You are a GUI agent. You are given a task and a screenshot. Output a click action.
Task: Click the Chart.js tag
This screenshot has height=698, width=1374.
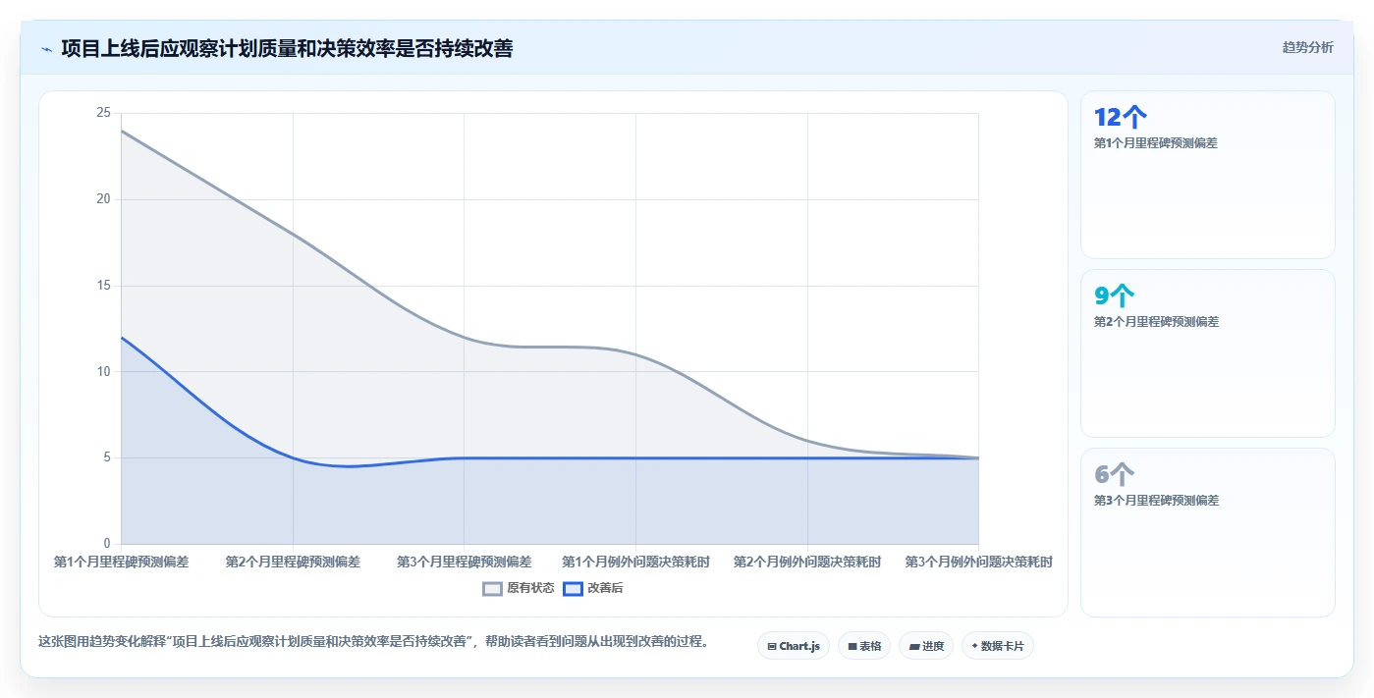pos(794,646)
